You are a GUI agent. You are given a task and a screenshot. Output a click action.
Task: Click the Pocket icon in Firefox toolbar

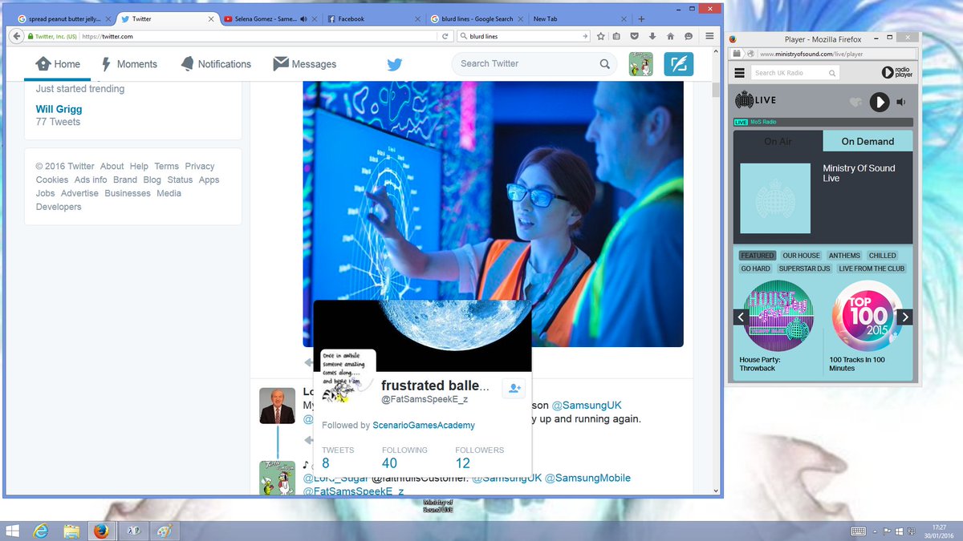(634, 36)
